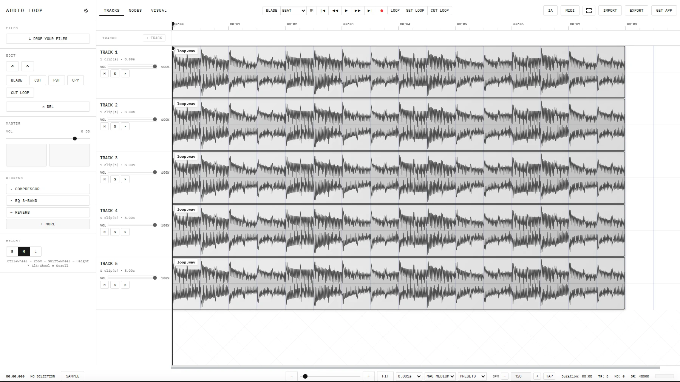Click the rewind button
The width and height of the screenshot is (680, 382).
point(335,11)
